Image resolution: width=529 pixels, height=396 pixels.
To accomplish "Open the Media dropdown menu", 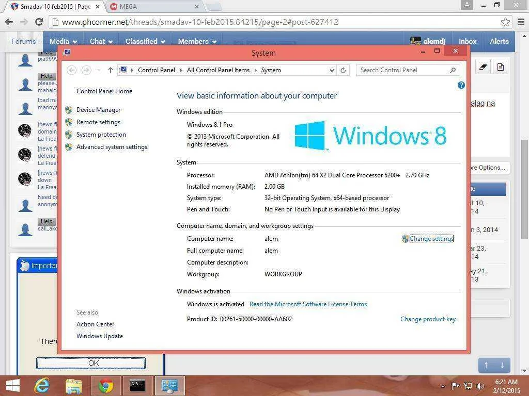I will 63,41.
